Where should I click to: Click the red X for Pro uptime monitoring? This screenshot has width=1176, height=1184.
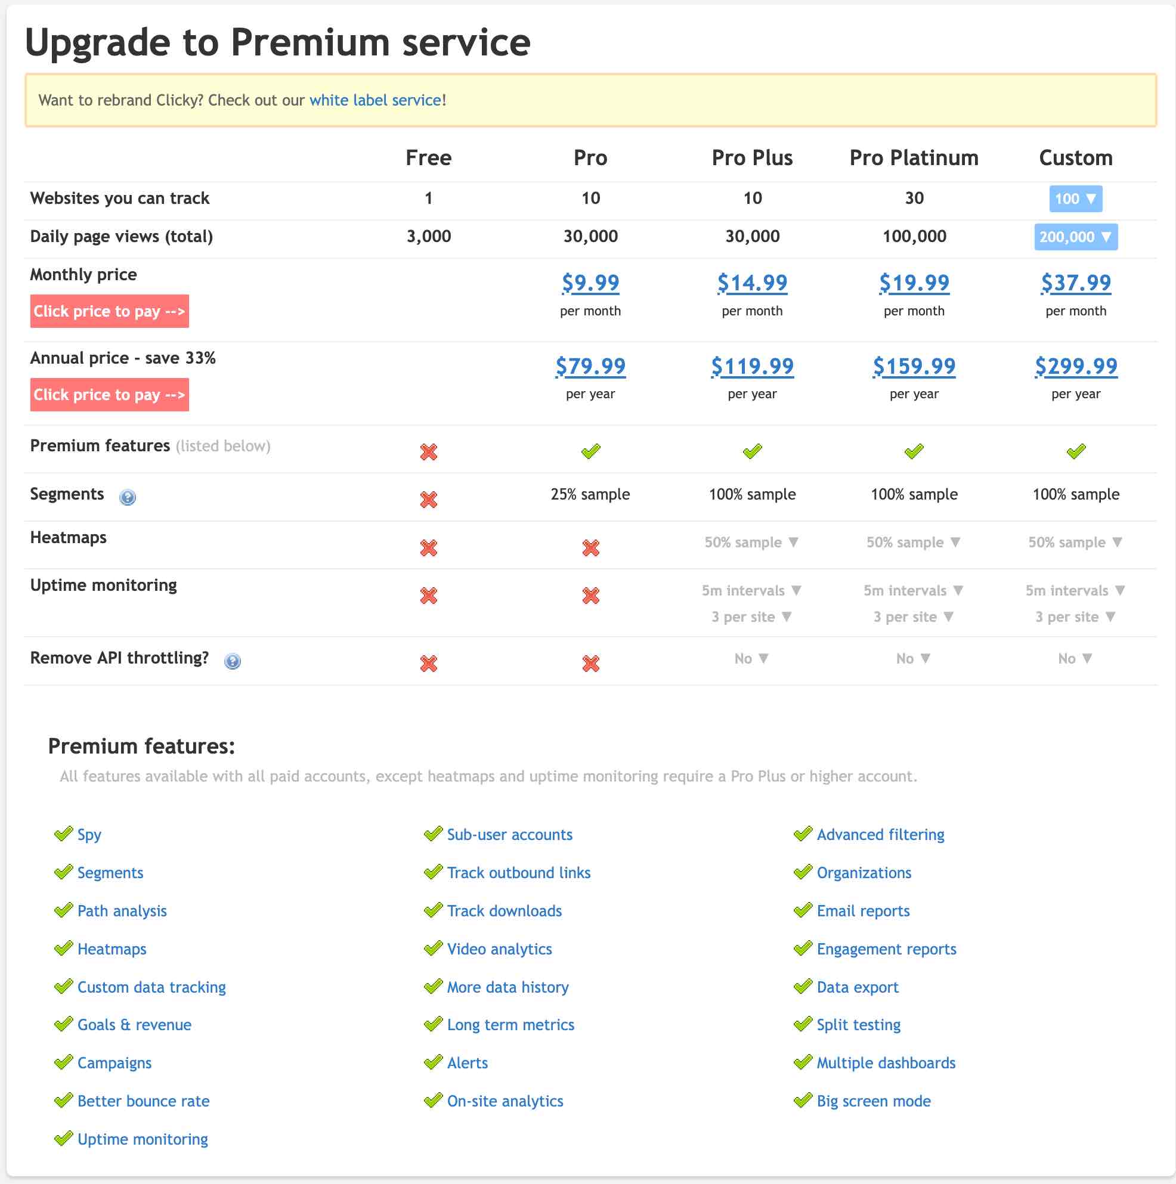click(x=590, y=596)
